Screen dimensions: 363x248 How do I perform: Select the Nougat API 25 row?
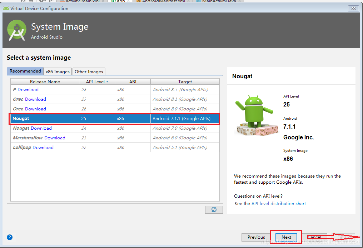(115, 119)
